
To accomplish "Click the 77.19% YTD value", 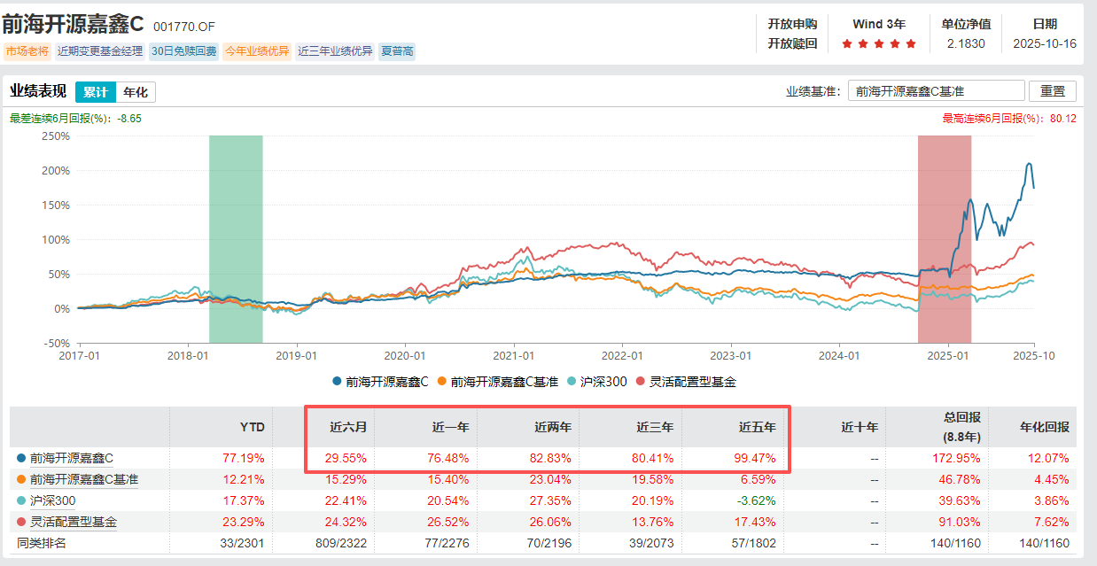I will tap(245, 459).
